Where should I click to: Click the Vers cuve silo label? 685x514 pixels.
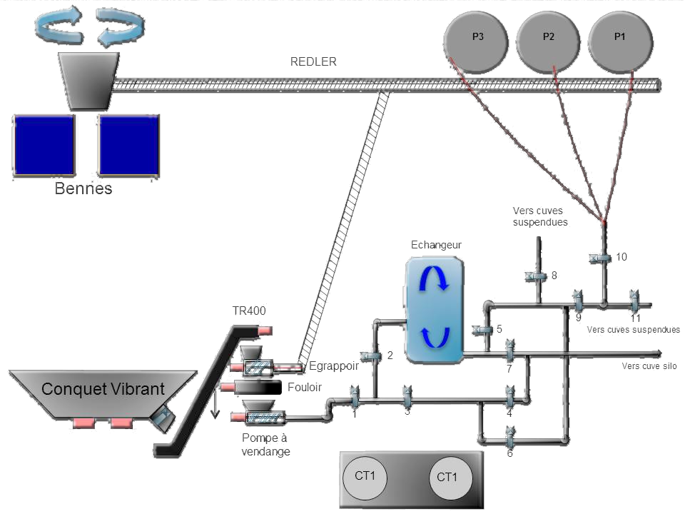coord(649,366)
